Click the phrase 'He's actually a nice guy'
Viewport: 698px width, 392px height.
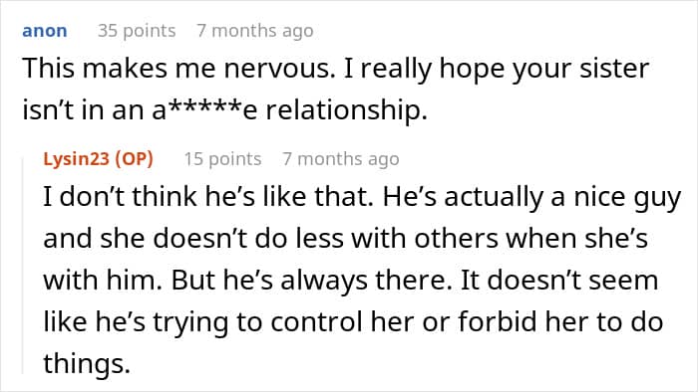[x=531, y=198]
